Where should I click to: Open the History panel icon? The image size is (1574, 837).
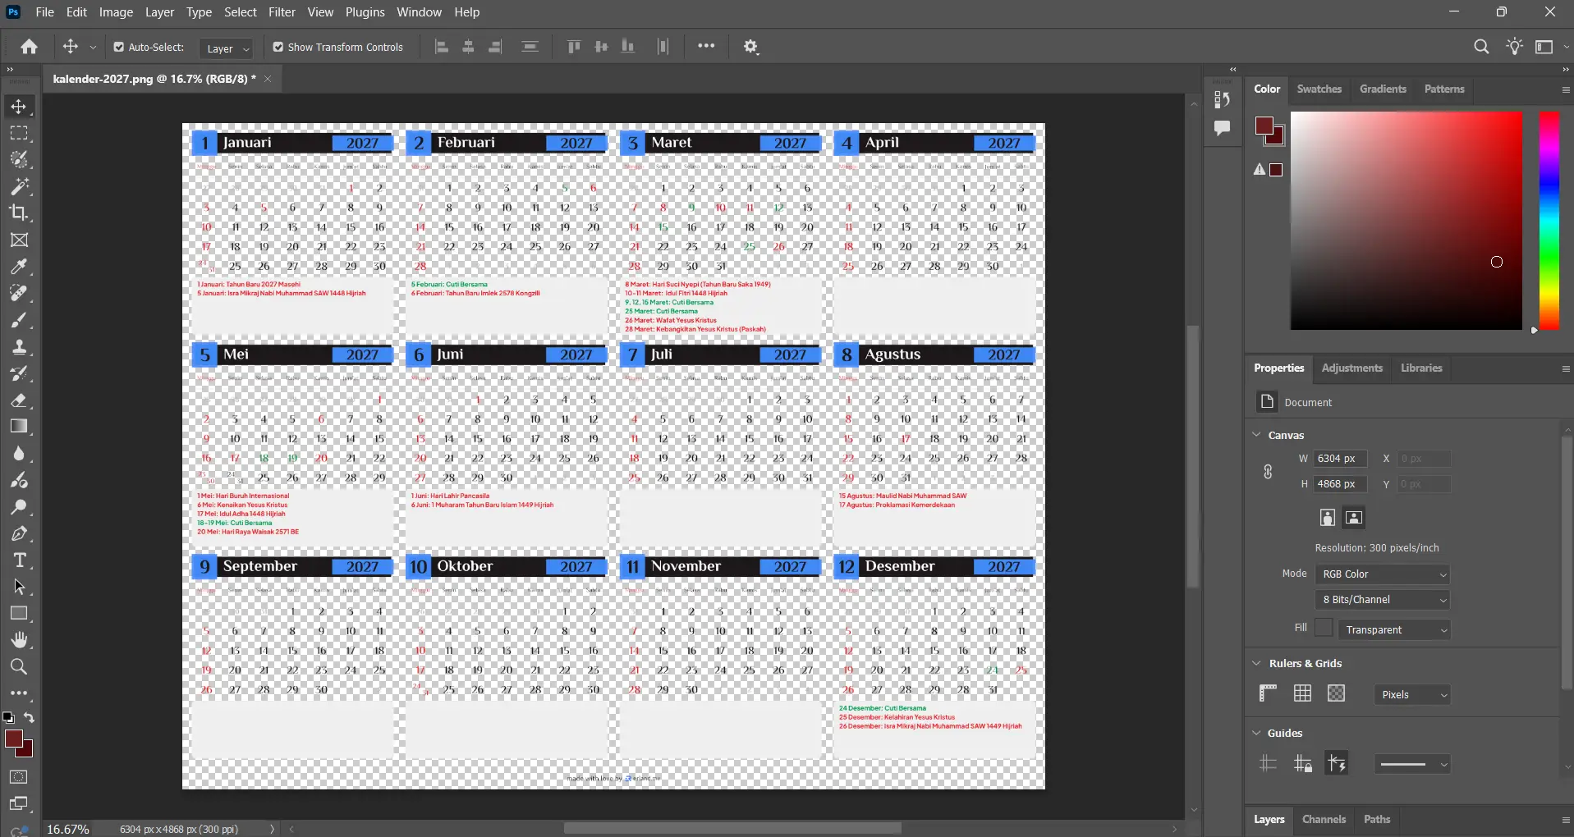pyautogui.click(x=1222, y=100)
